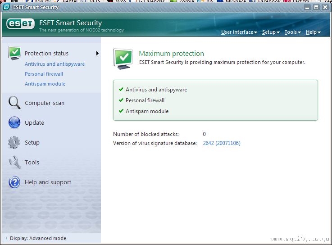Open the Setup menu in the header

pos(271,32)
